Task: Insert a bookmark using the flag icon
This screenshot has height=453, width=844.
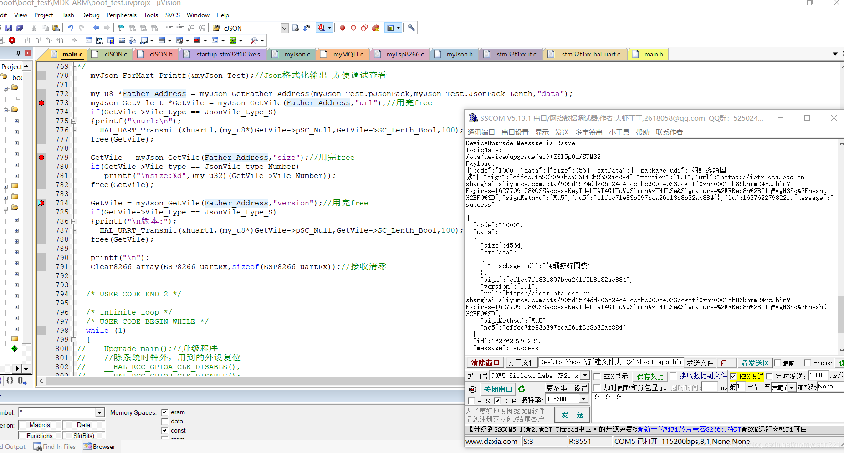Action: point(121,28)
